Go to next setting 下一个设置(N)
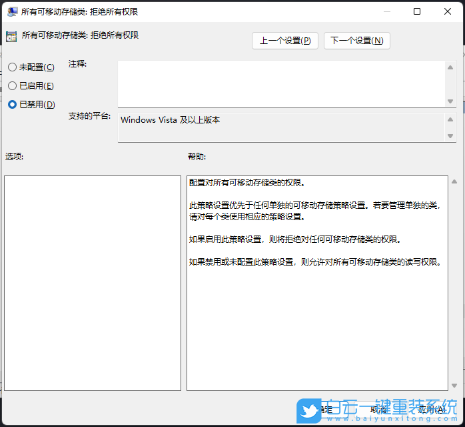This screenshot has width=465, height=427. (357, 41)
